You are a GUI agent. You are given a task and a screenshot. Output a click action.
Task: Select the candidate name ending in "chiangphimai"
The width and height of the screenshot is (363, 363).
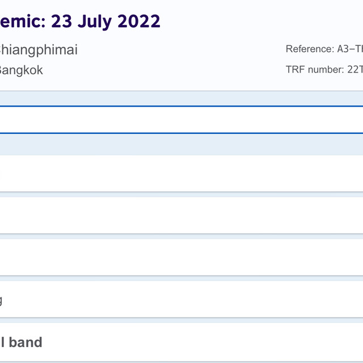pos(39,50)
